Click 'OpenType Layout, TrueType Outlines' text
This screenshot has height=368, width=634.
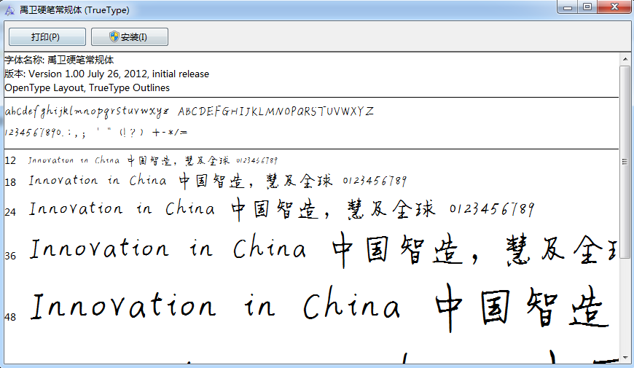coord(87,87)
